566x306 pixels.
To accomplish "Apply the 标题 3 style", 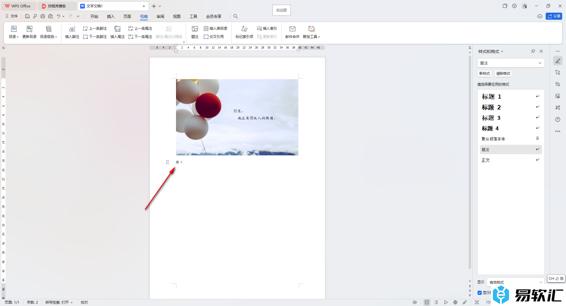I will click(x=511, y=118).
